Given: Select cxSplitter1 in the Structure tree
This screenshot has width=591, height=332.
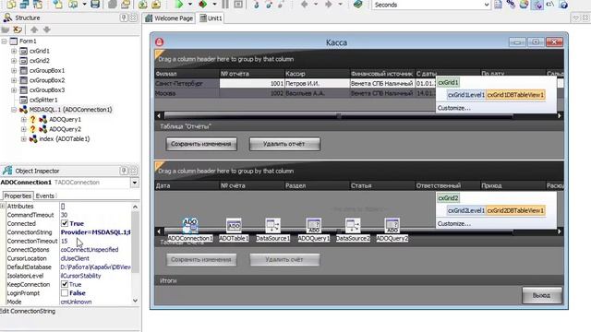Looking at the screenshot, I should point(43,100).
